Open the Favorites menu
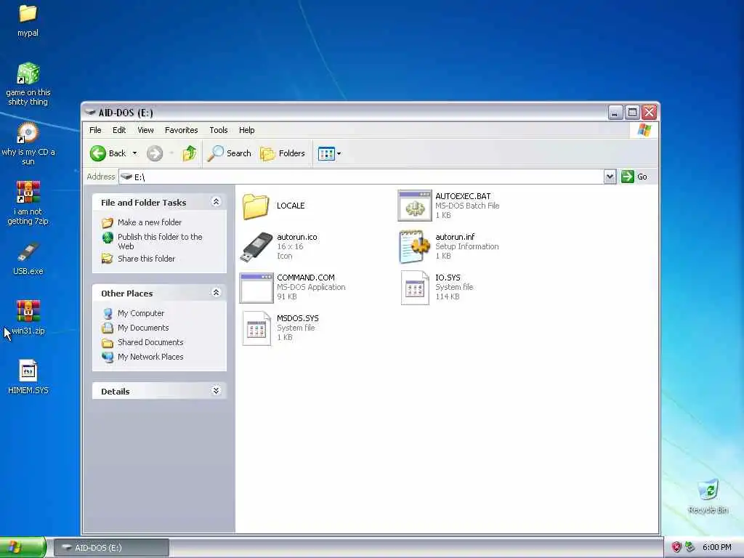The width and height of the screenshot is (744, 558). point(181,130)
